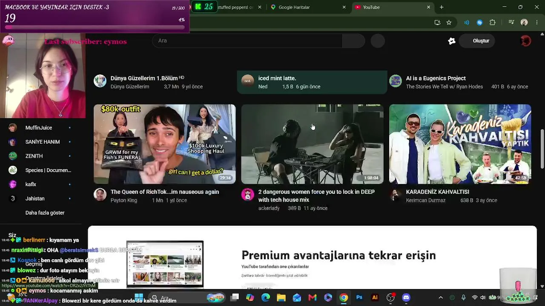Go to the Payton King channel name
The width and height of the screenshot is (545, 306).
(124, 201)
